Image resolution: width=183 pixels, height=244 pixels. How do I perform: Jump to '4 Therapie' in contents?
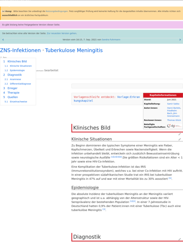[11, 93]
